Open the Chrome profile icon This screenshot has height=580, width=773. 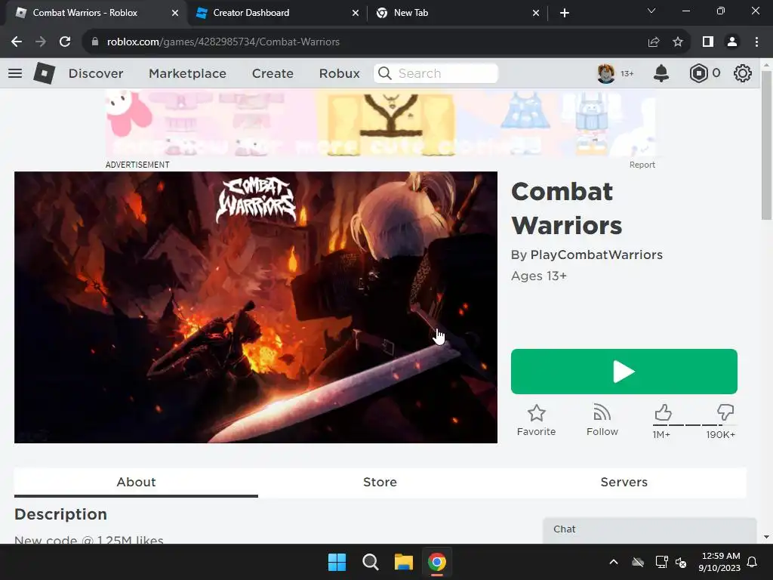tap(732, 42)
